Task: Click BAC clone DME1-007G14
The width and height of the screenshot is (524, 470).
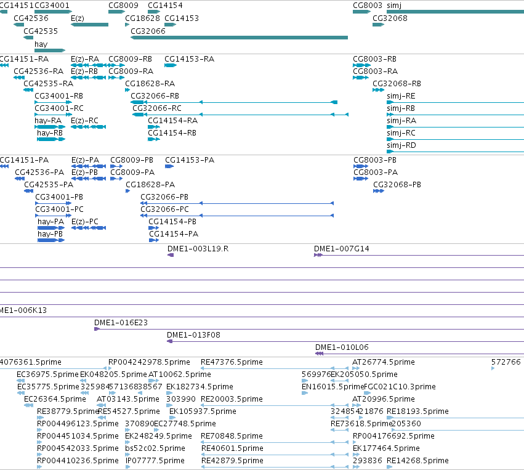Action: pos(342,249)
